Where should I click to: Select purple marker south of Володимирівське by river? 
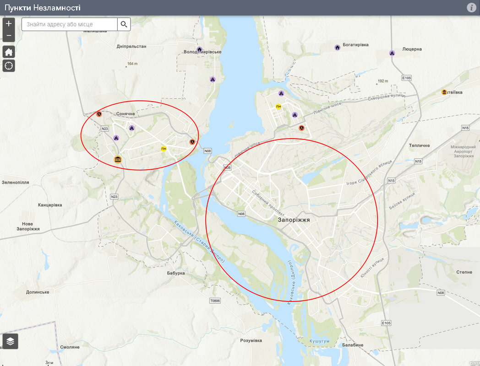(213, 80)
